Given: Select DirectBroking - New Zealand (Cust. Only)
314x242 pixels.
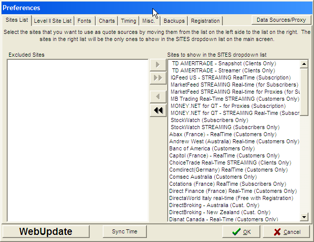Looking at the screenshot, I should [x=233, y=212].
